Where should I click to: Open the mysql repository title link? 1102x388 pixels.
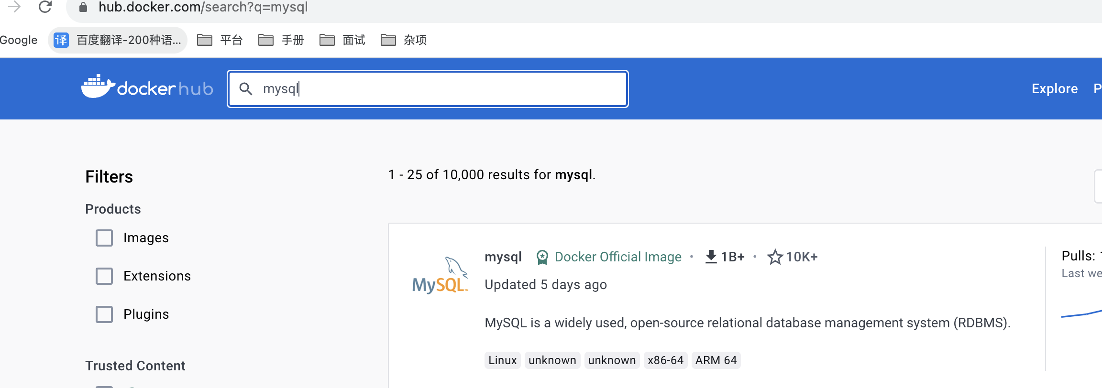pos(503,257)
